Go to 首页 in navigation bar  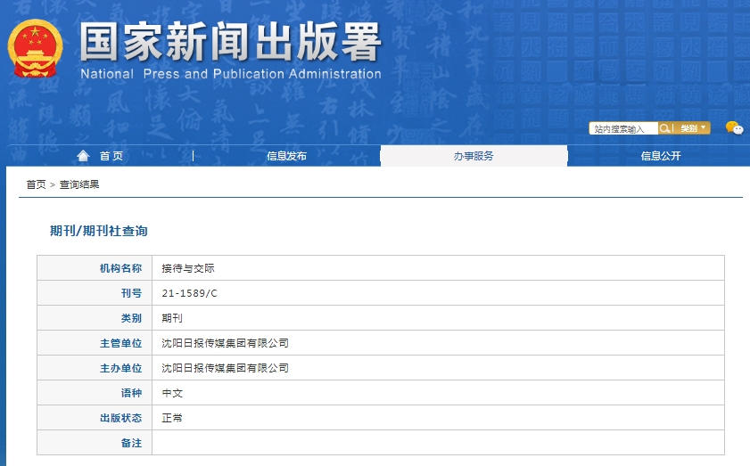point(111,156)
